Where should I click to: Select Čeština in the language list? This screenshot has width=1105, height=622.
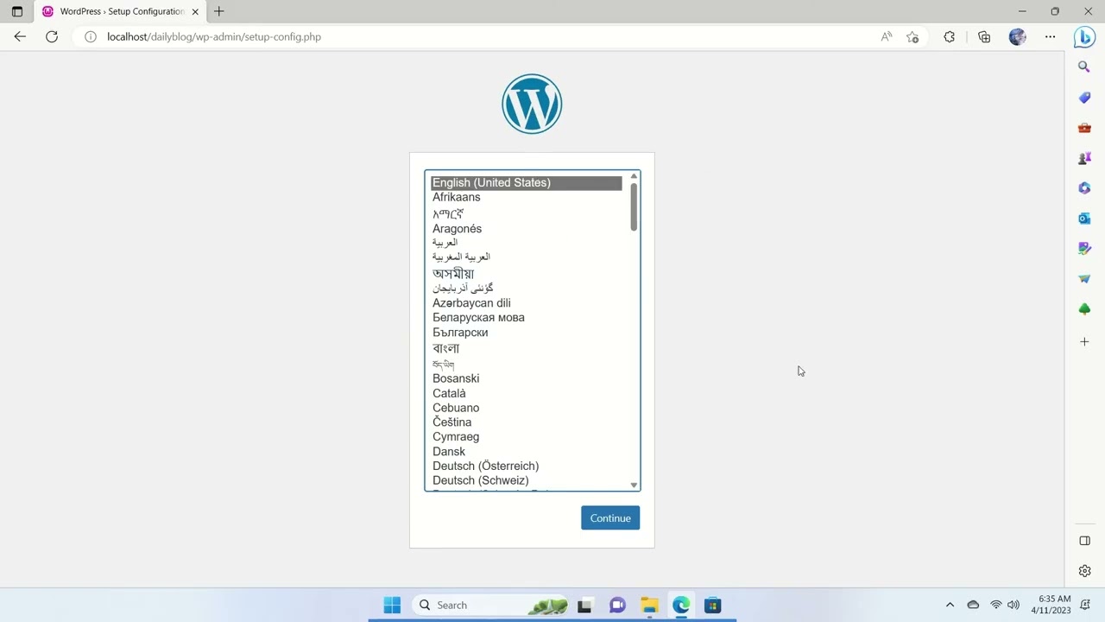pyautogui.click(x=527, y=422)
